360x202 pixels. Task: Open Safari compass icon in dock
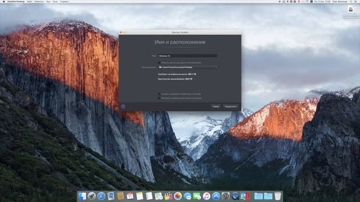[101, 196]
